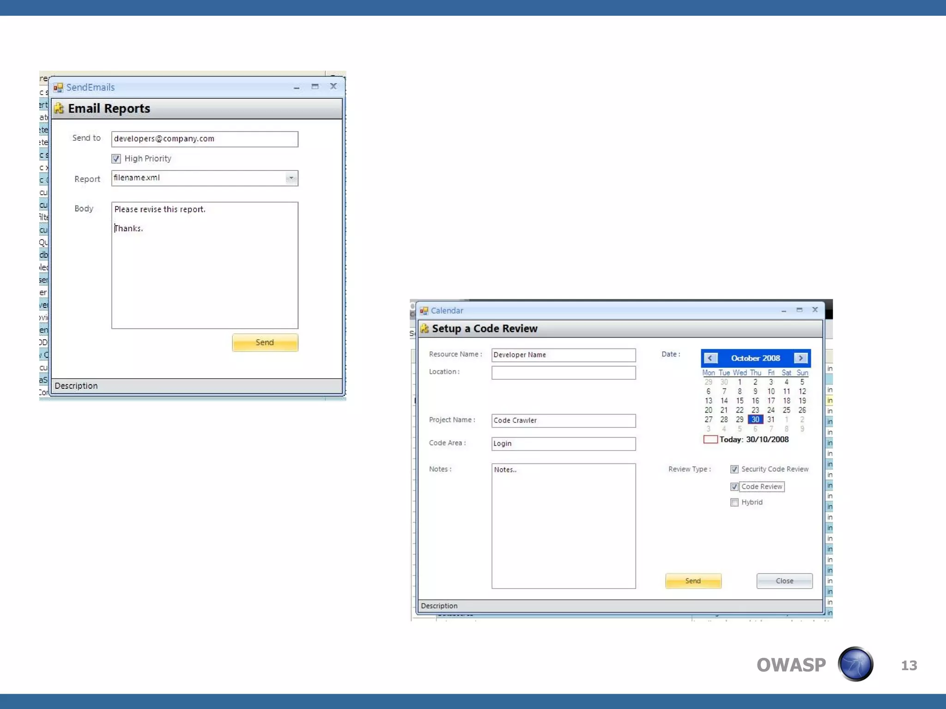Uncheck the High Priority checkbox

(116, 159)
